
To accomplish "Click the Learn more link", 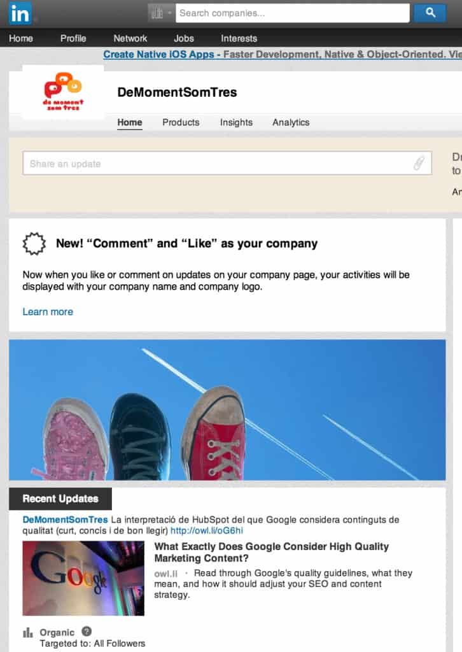I will 48,312.
